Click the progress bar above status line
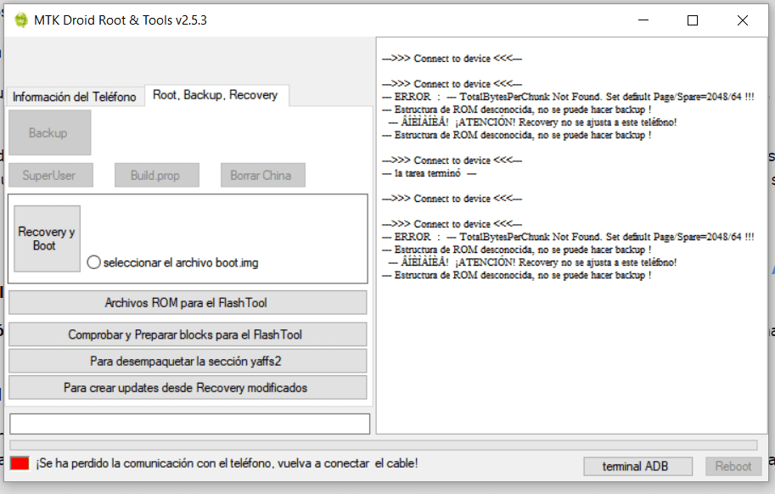Viewport: 775px width, 494px height. [384, 445]
